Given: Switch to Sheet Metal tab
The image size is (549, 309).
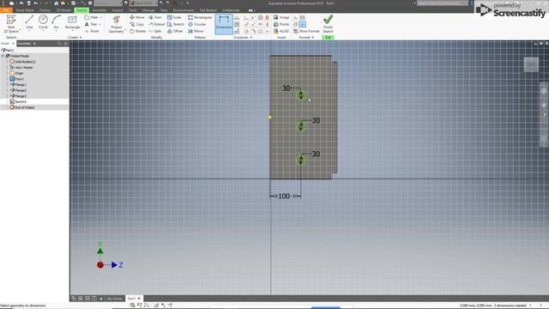Looking at the screenshot, I should (x=25, y=10).
